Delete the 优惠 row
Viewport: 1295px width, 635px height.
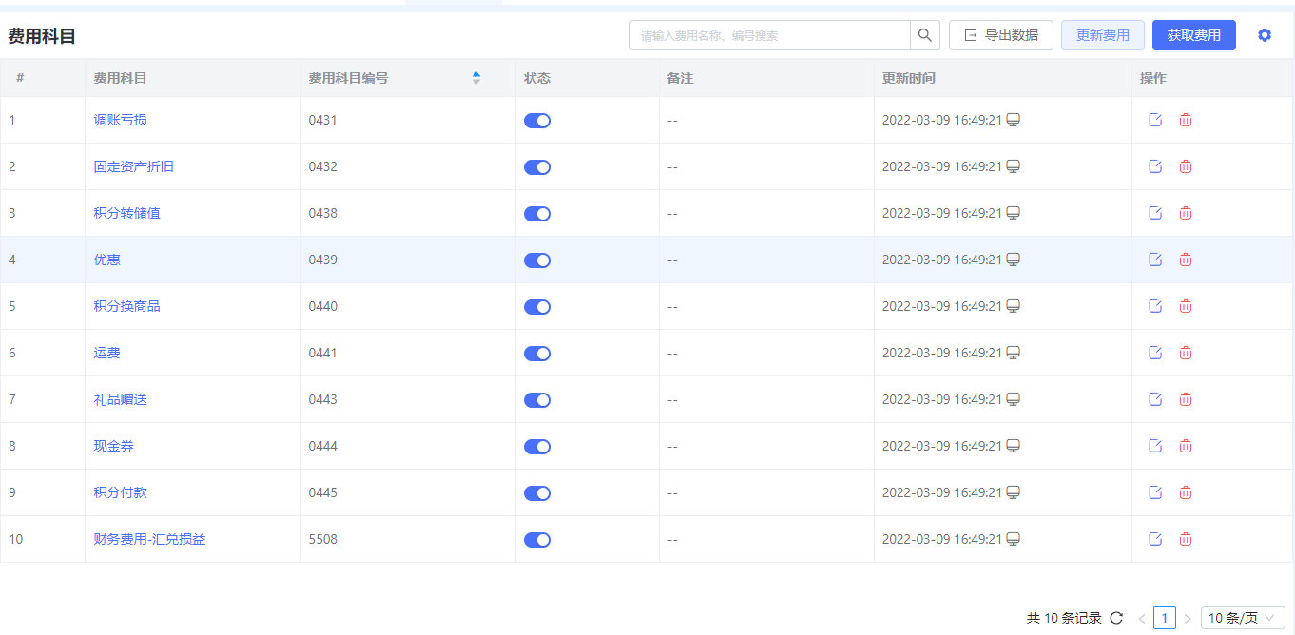pos(1186,260)
